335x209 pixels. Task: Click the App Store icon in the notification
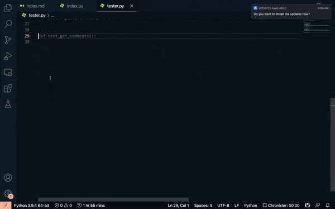[255, 8]
